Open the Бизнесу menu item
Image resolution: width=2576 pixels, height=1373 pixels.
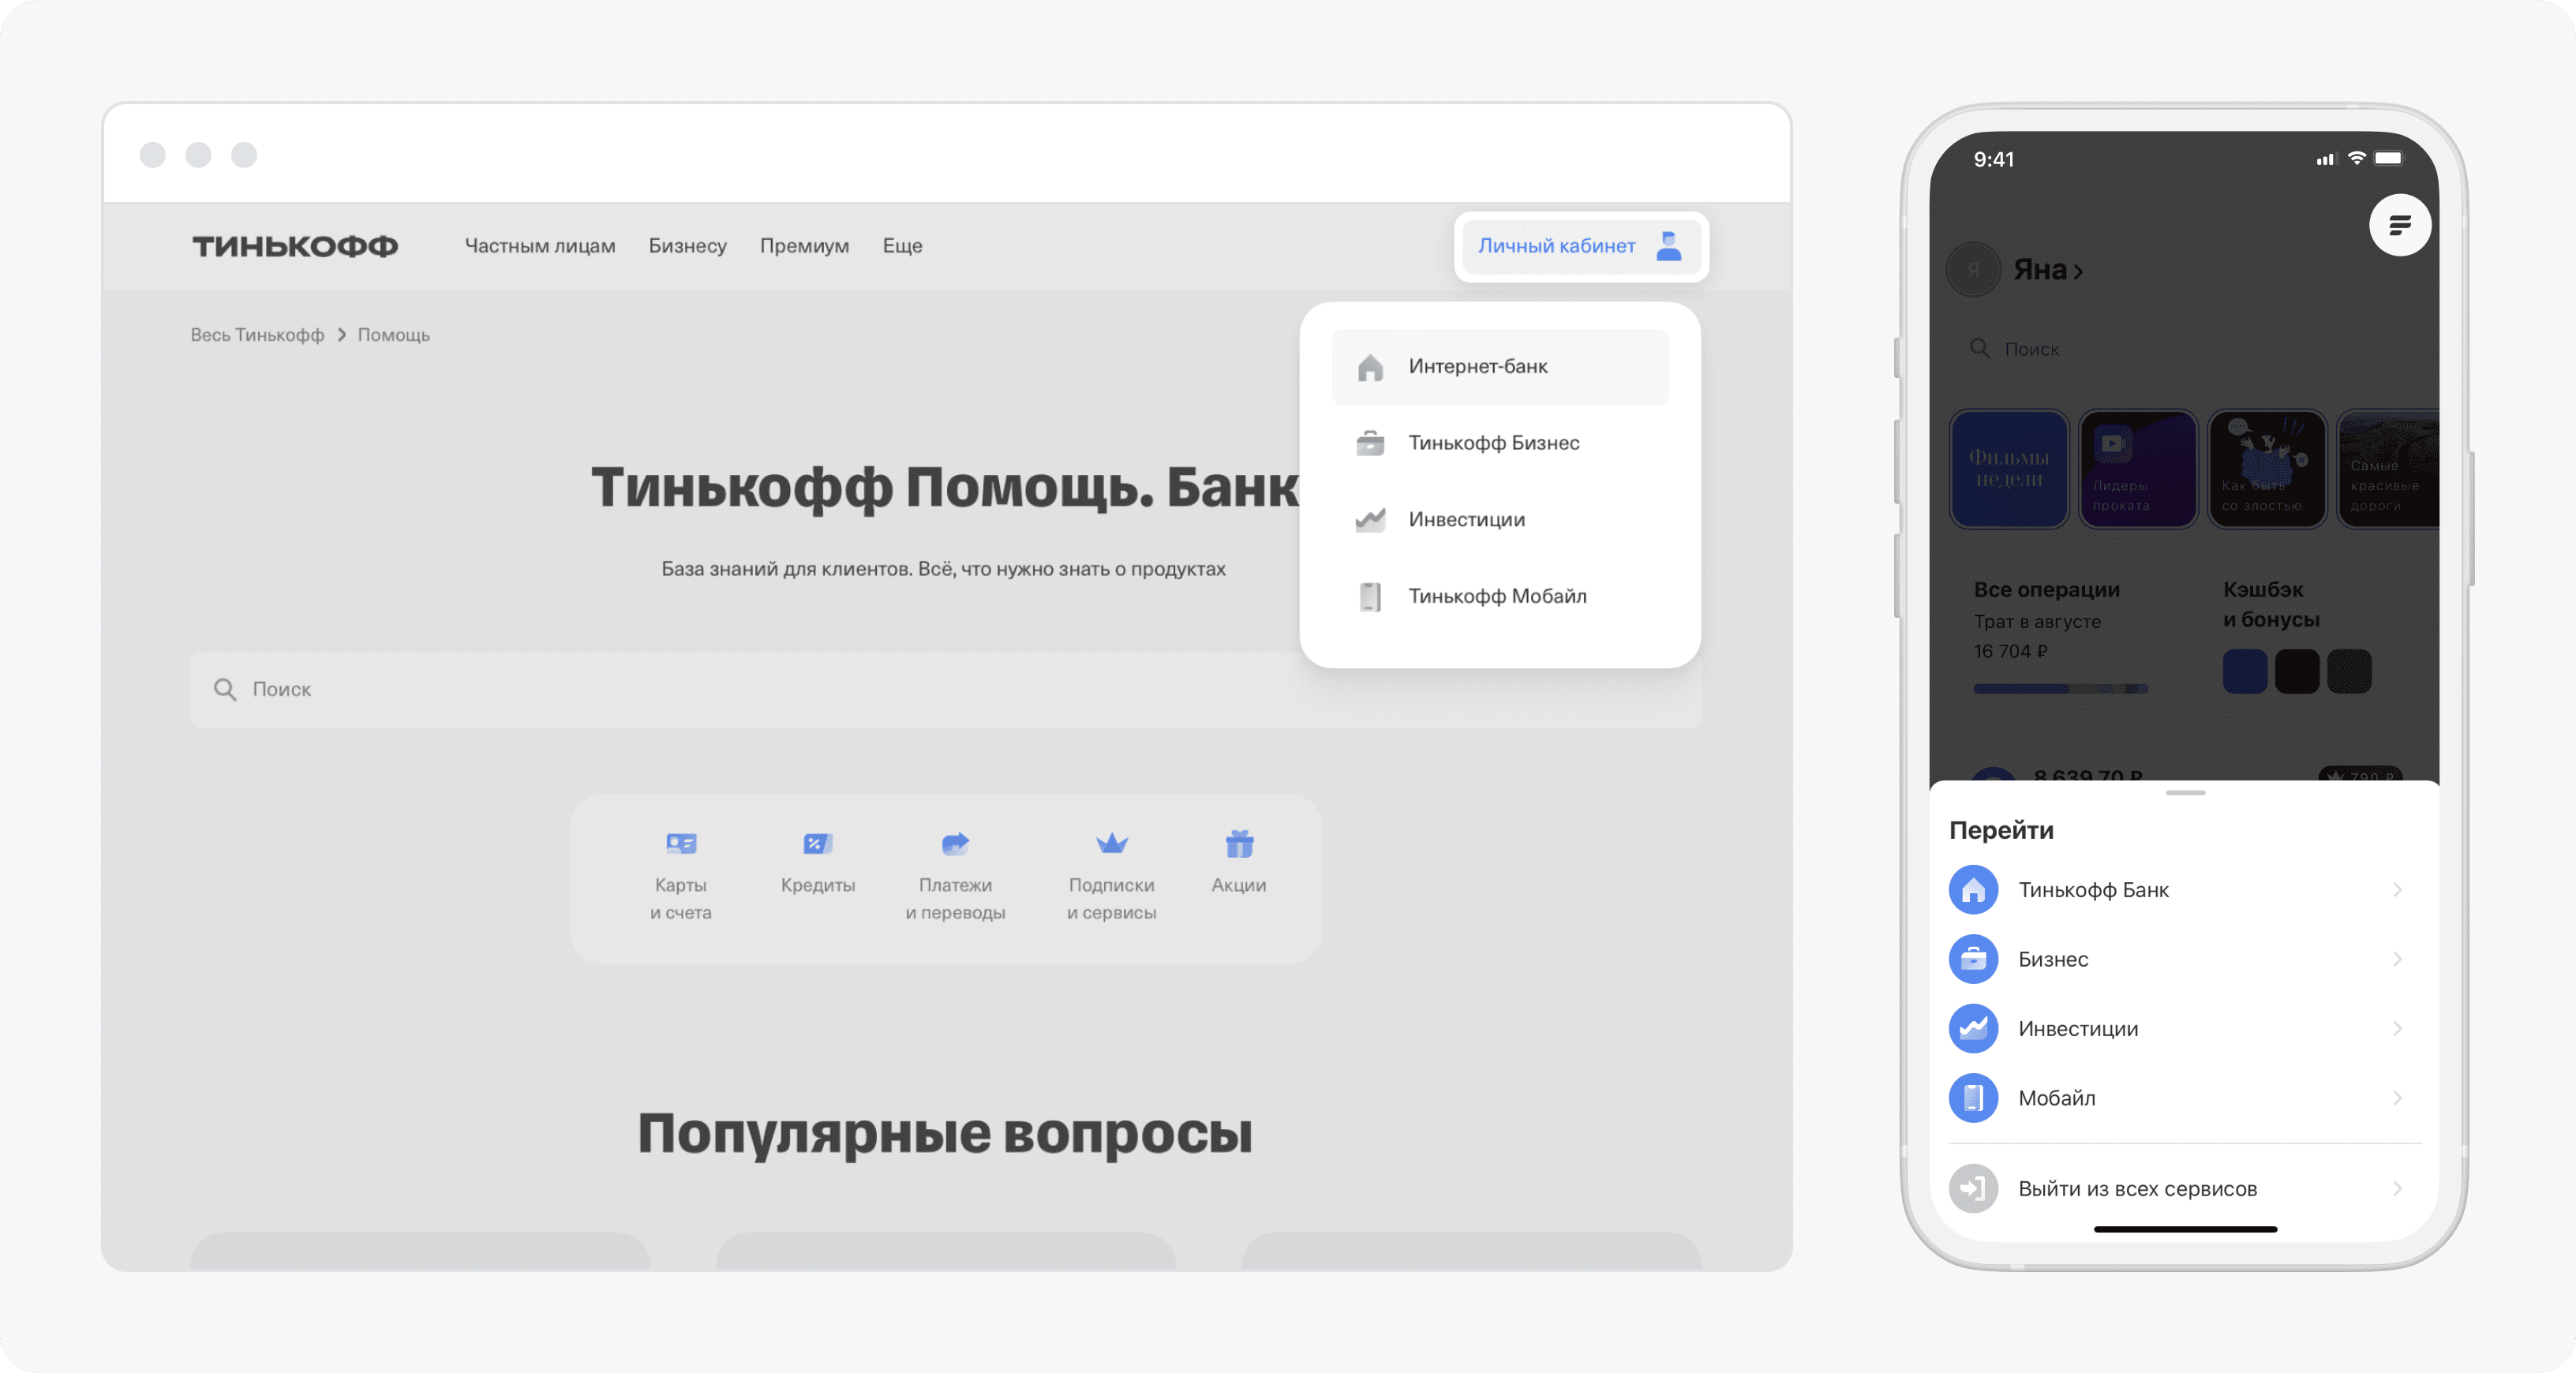point(688,246)
